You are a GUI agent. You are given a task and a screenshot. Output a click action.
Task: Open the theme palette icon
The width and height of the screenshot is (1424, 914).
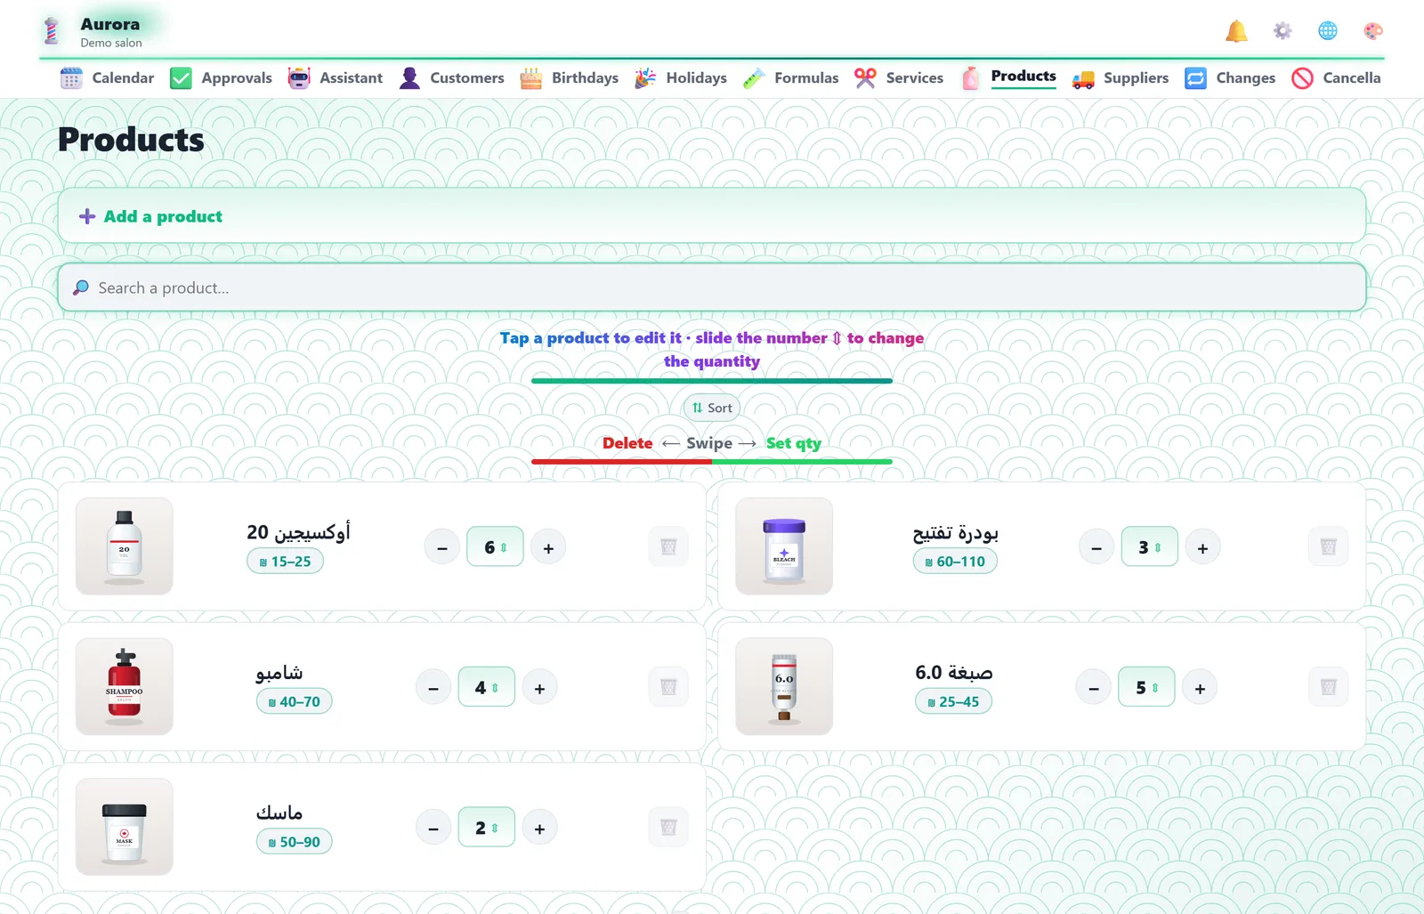click(1373, 31)
